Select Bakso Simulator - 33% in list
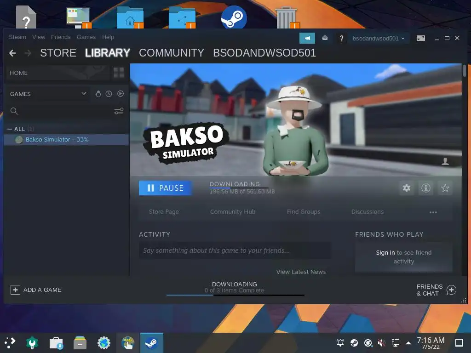471x353 pixels. tap(66, 140)
